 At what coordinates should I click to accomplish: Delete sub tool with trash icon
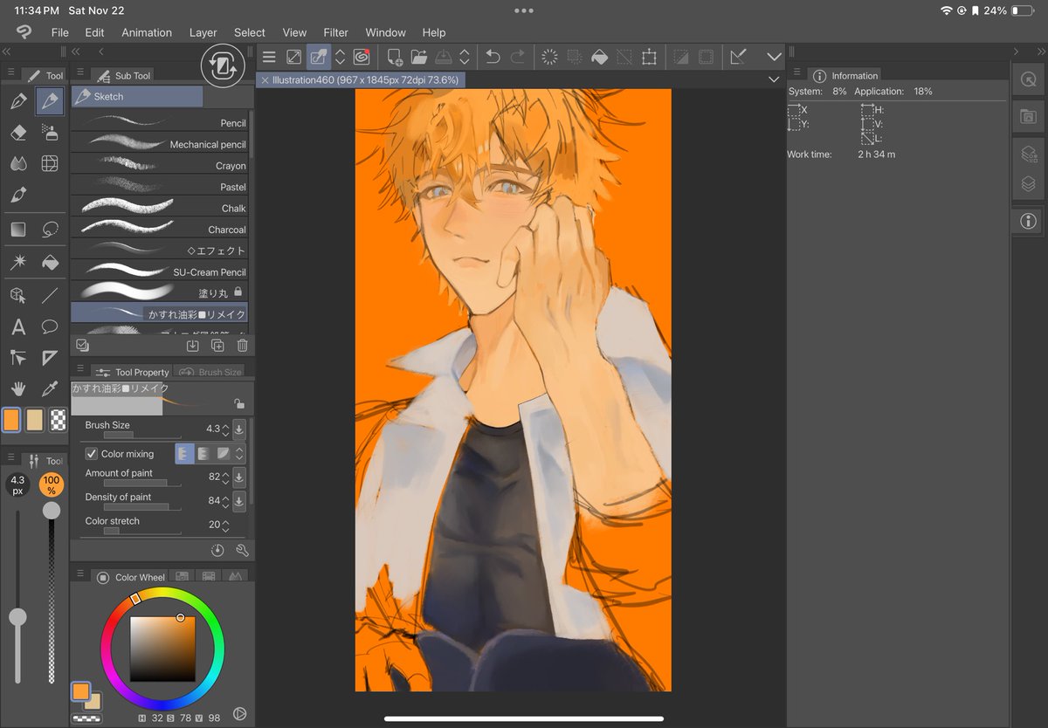[x=243, y=345]
